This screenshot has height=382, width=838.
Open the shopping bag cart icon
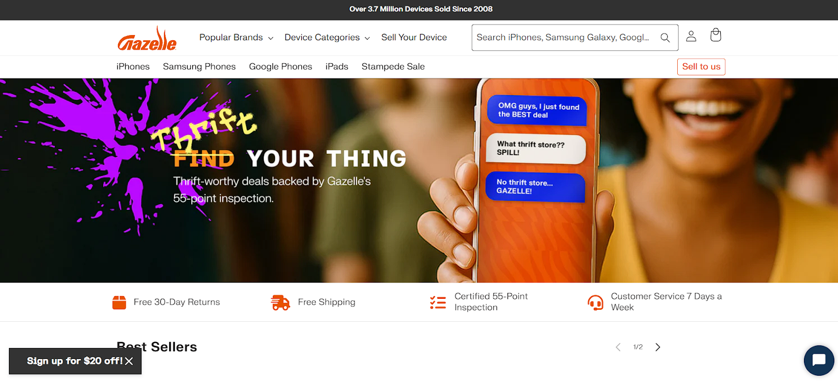715,35
